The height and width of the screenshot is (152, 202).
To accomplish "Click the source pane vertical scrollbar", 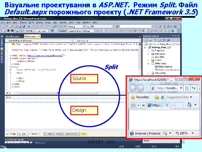I will (x=140, y=59).
